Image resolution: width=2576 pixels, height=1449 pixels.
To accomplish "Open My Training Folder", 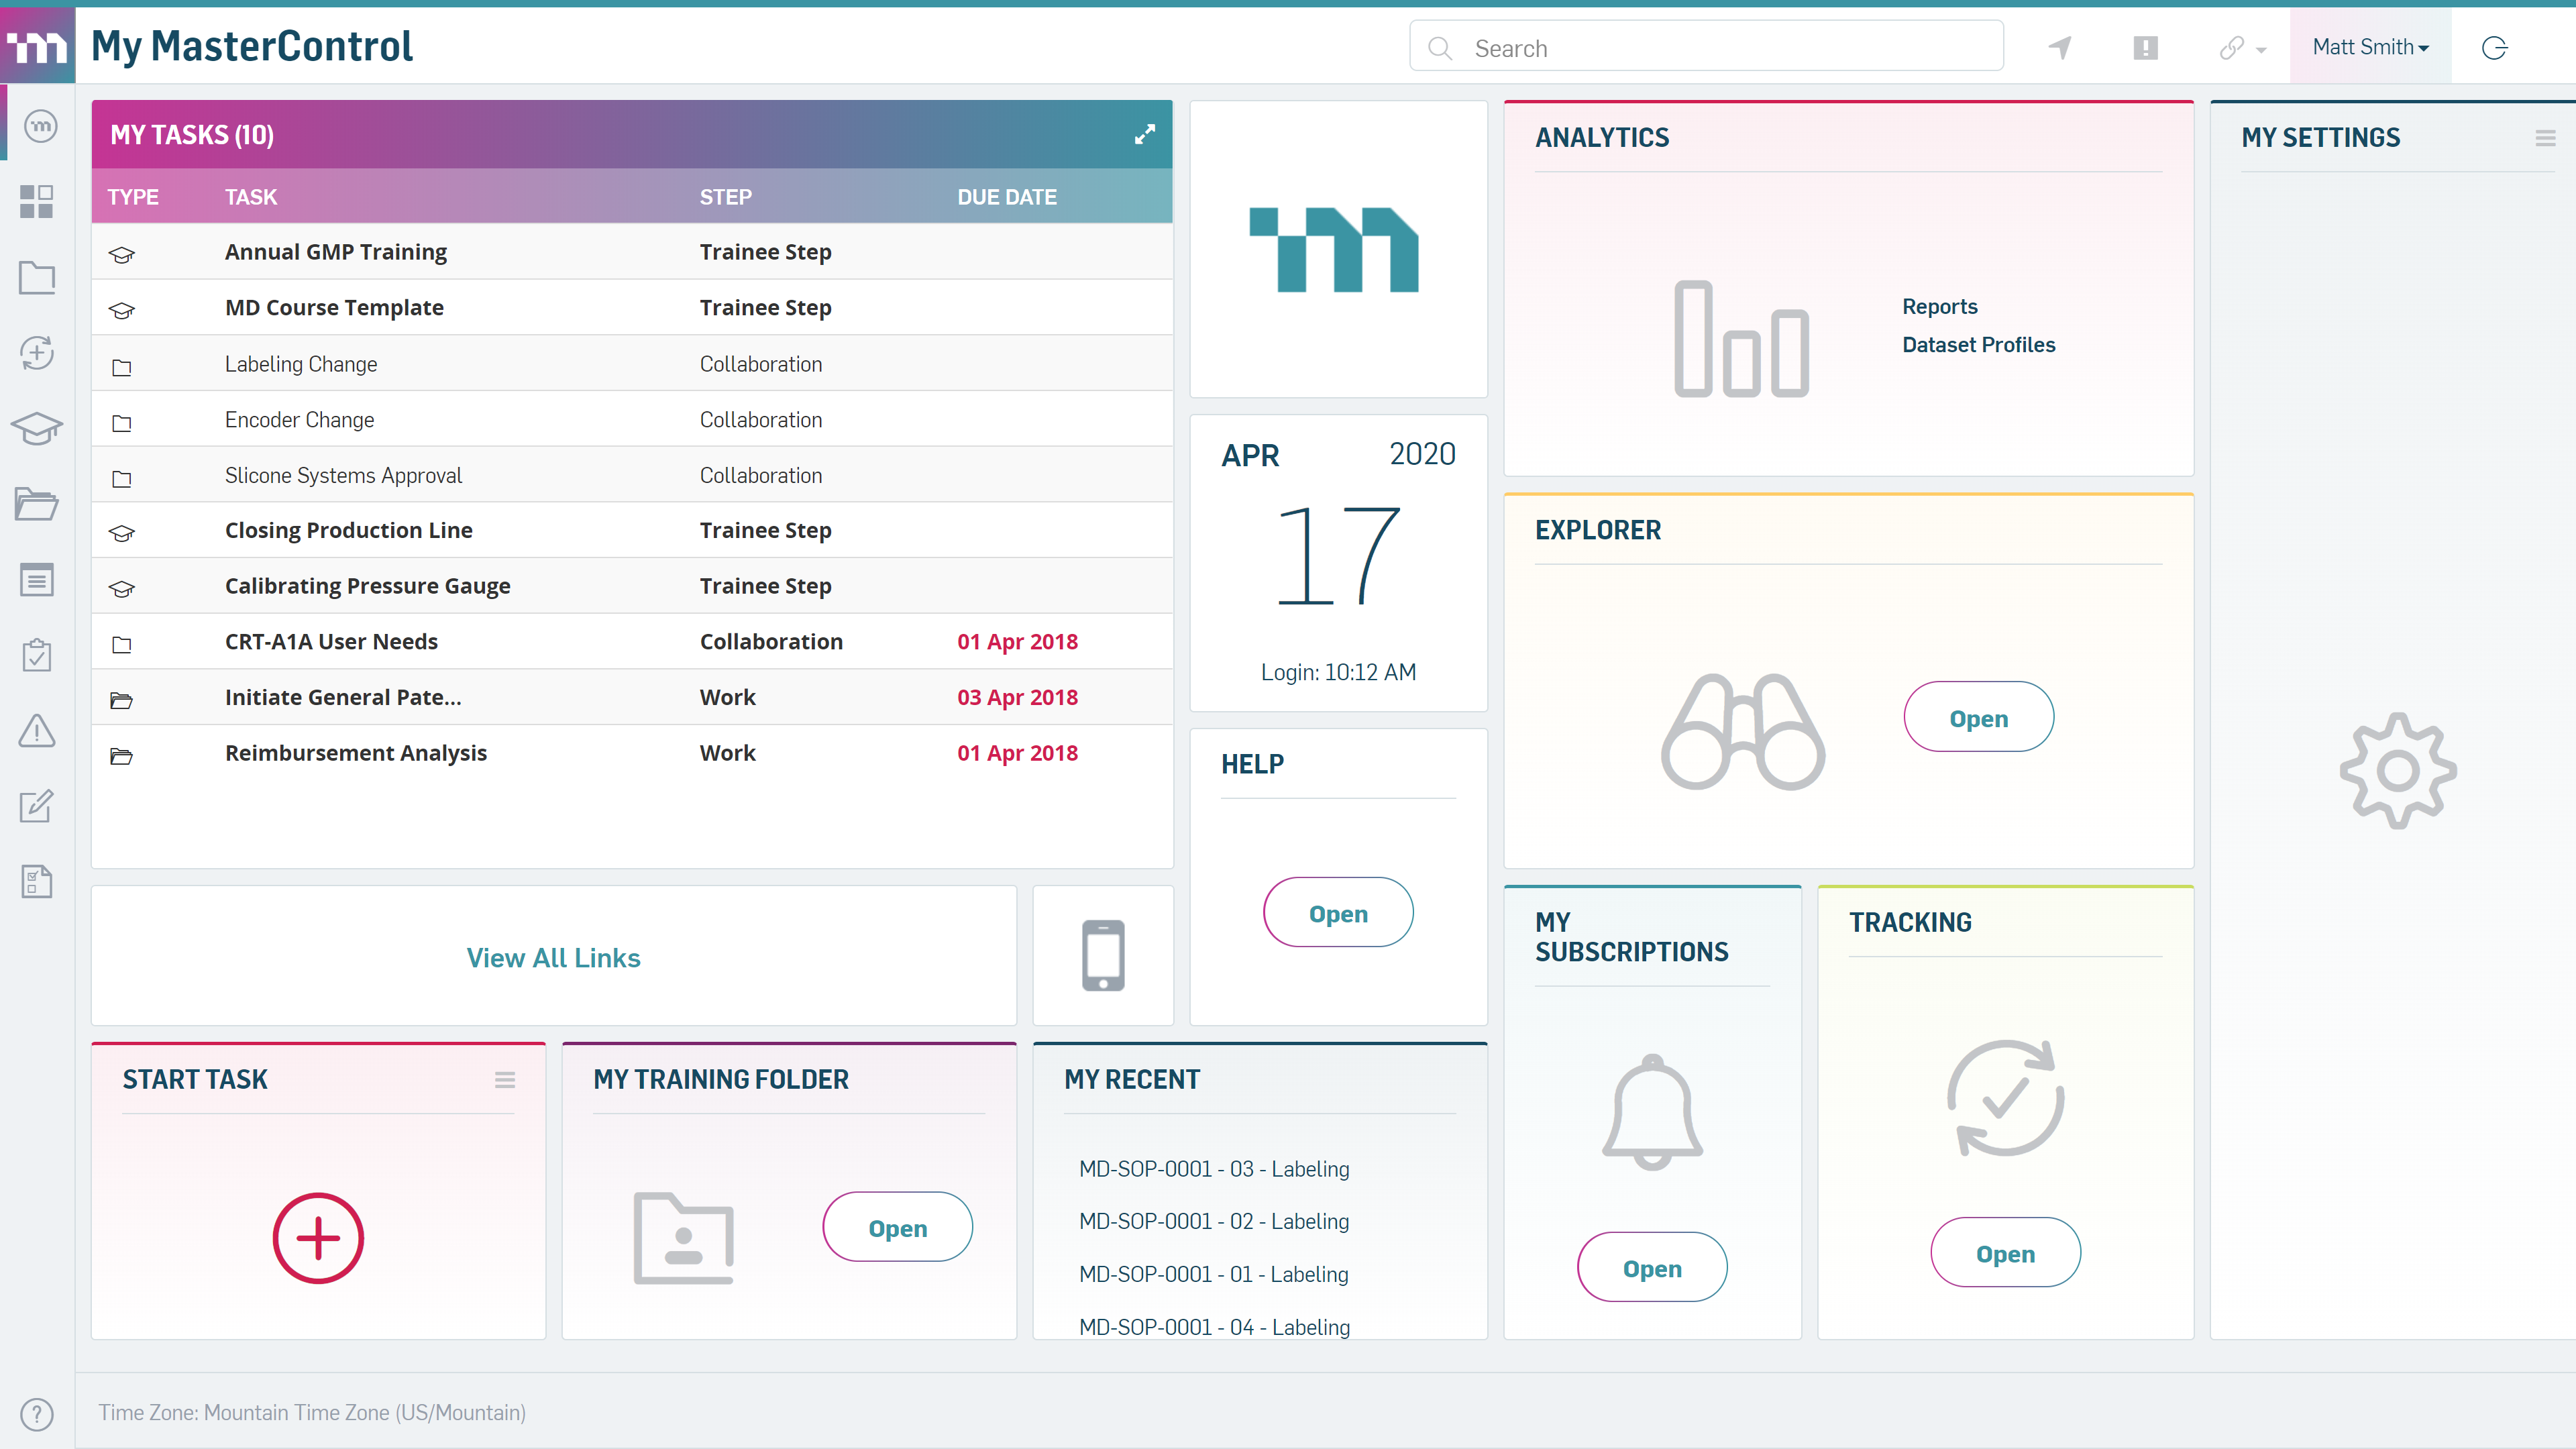I will (x=897, y=1228).
